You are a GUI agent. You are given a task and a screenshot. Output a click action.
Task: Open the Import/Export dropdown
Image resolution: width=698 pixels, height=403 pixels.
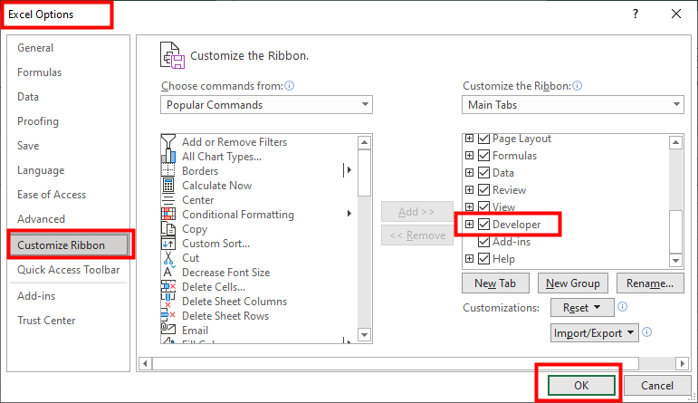pos(594,332)
